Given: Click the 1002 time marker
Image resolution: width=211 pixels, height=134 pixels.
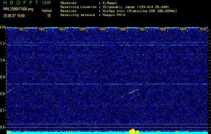Looking at the screenshot, I should tap(42, 29).
